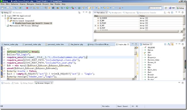
Task: Open the personal_index.htm editor tab
Action: [x=54, y=45]
